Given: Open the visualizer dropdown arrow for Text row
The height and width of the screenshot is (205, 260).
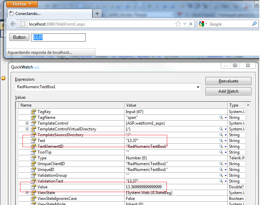Looking at the screenshot, I should [x=226, y=141].
